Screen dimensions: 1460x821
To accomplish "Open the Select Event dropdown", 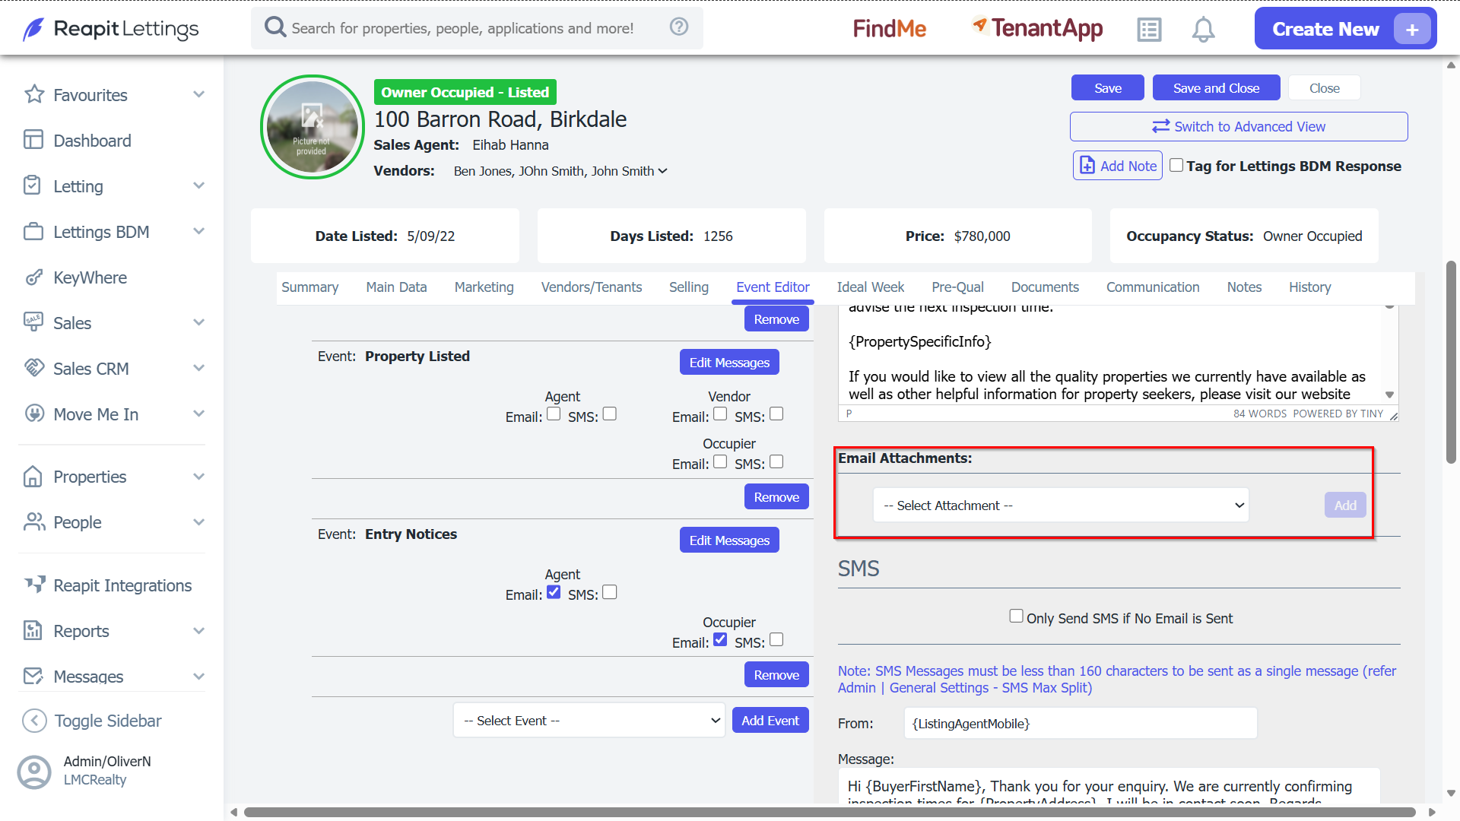I will (589, 721).
